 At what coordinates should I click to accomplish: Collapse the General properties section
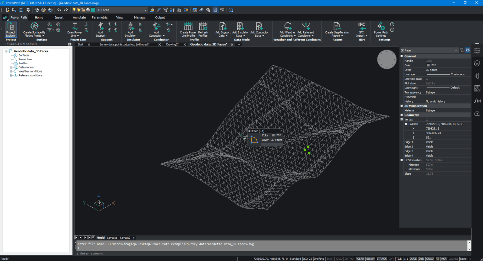tap(402, 56)
